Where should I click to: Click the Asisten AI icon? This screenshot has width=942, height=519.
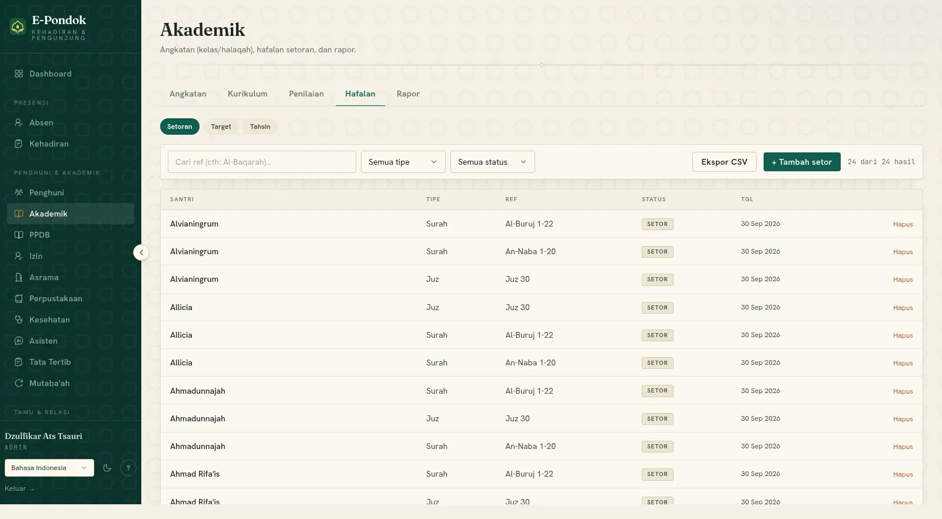pyautogui.click(x=19, y=341)
